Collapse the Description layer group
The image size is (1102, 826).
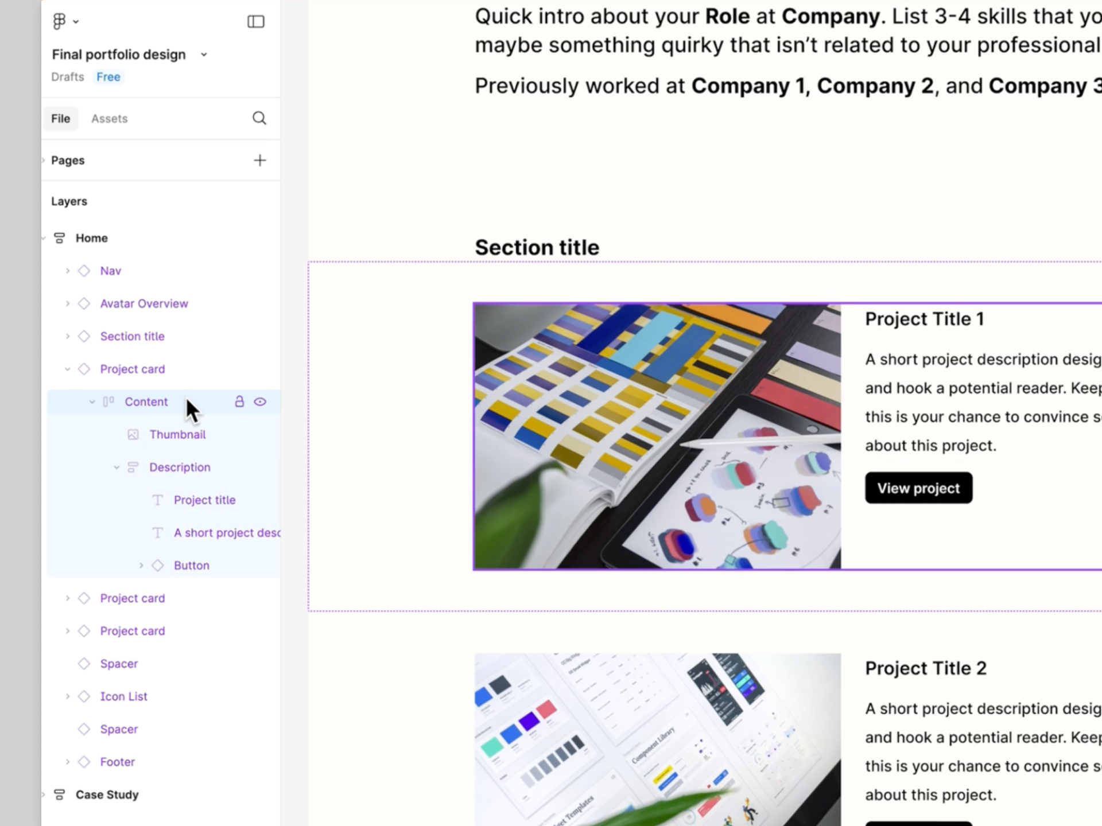(x=117, y=467)
